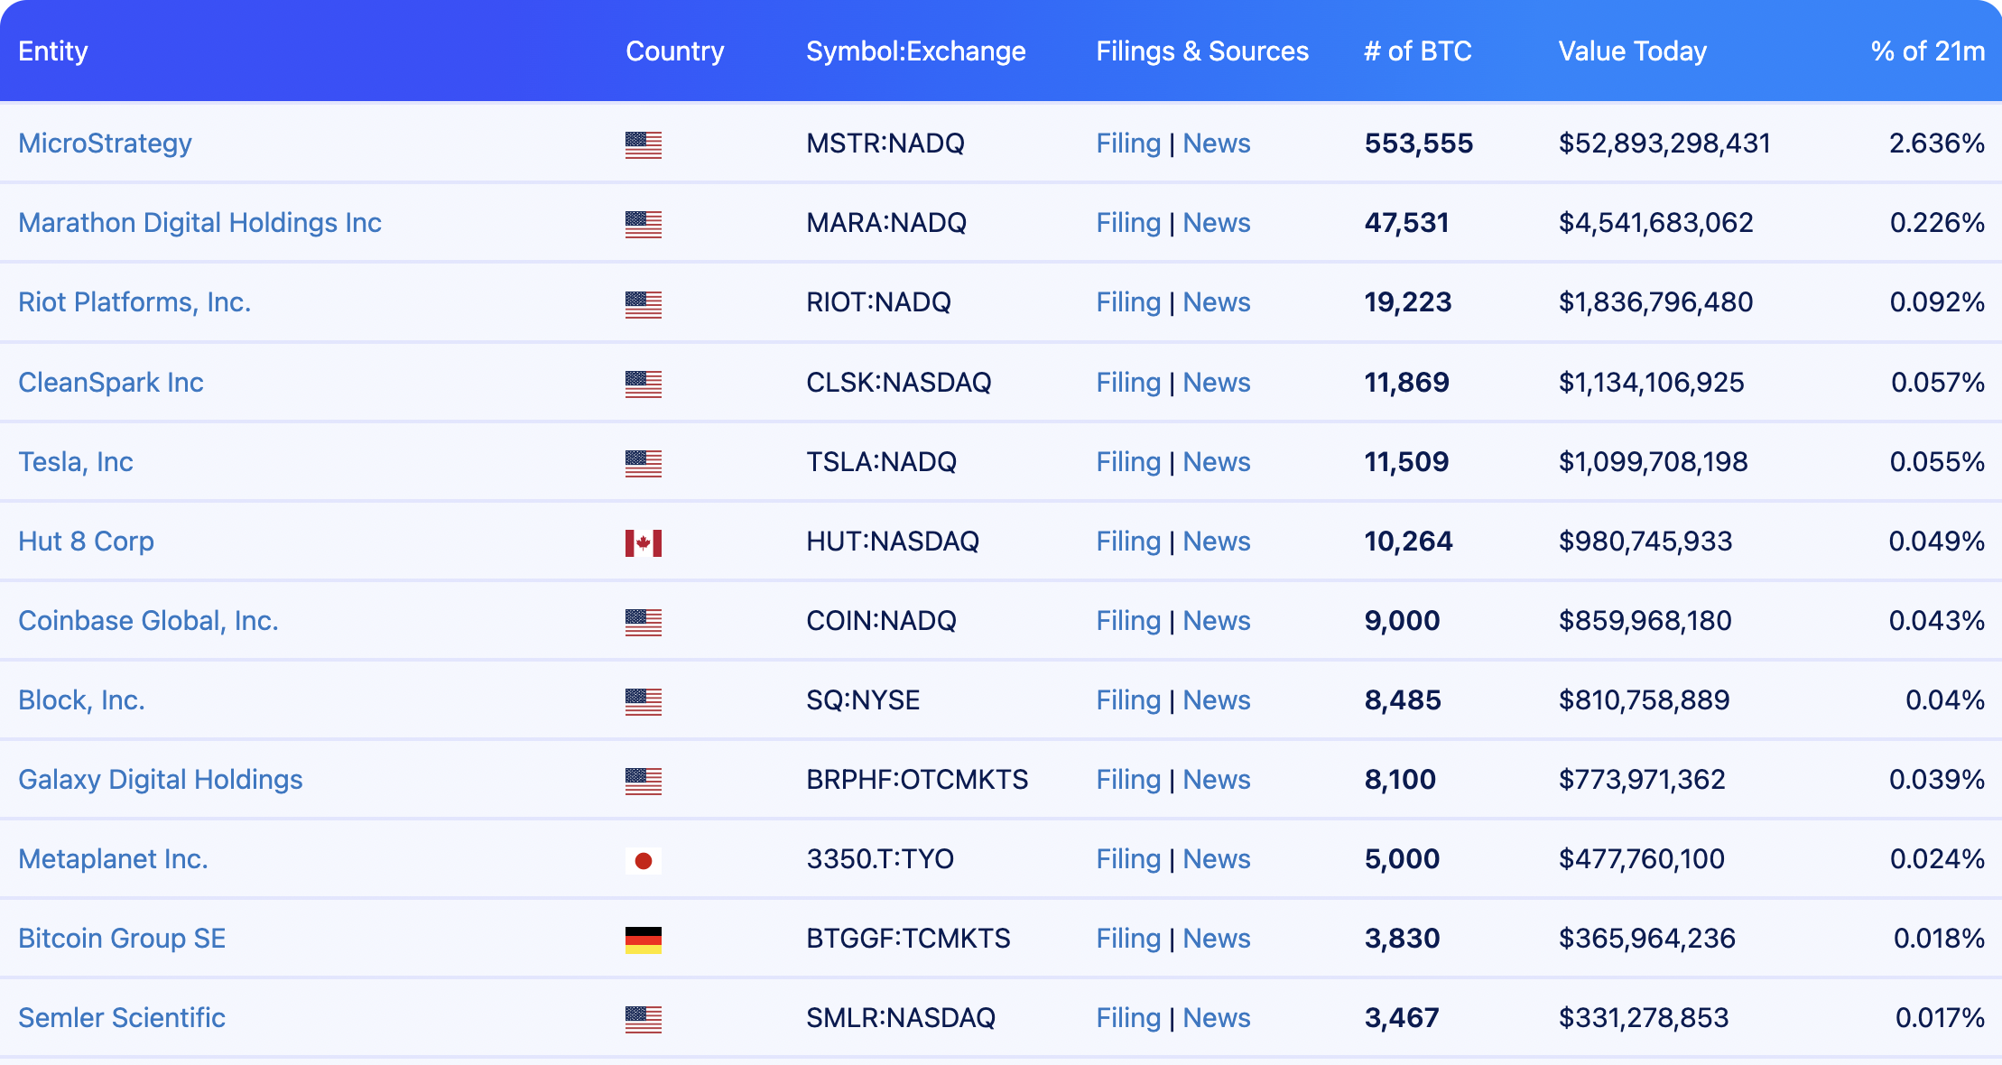2002x1065 pixels.
Task: Open the Filing link for MicroStrategy
Action: click(1128, 144)
